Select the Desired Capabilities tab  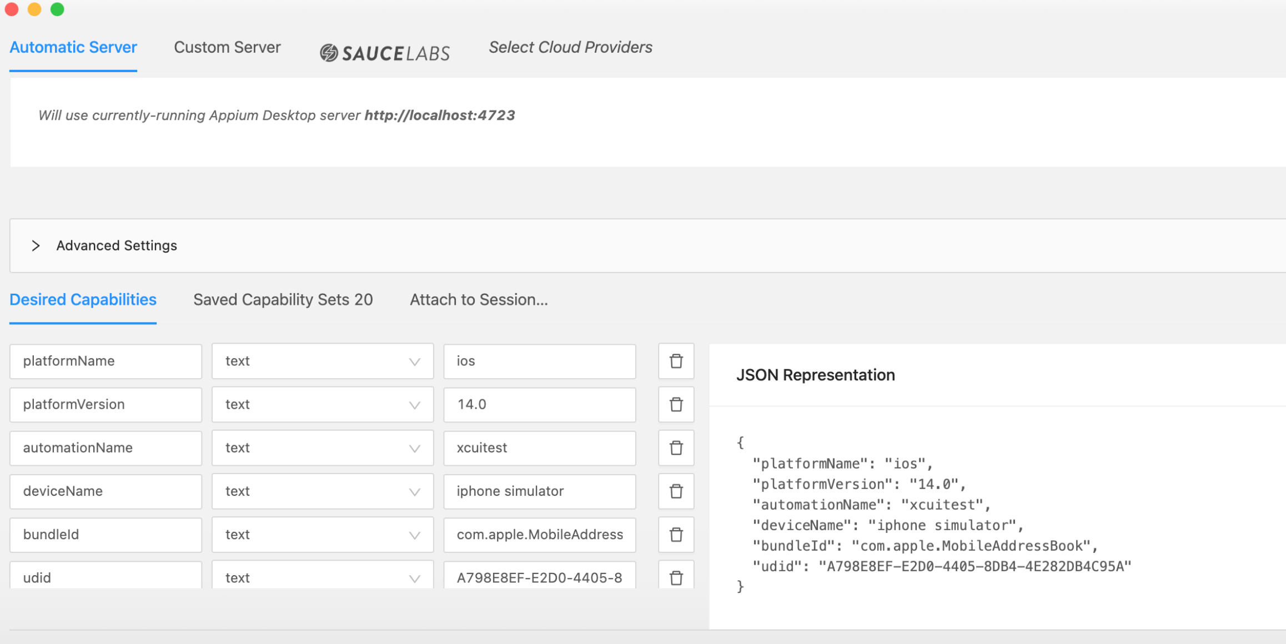click(83, 300)
